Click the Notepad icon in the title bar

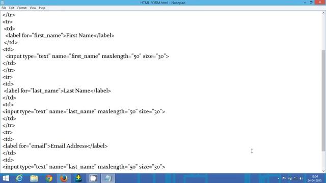pyautogui.click(x=3, y=3)
